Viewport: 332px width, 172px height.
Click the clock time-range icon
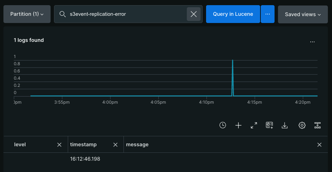point(223,125)
